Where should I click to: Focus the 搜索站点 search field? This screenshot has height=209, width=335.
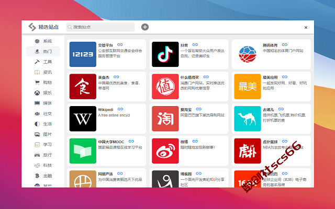[x=100, y=27]
